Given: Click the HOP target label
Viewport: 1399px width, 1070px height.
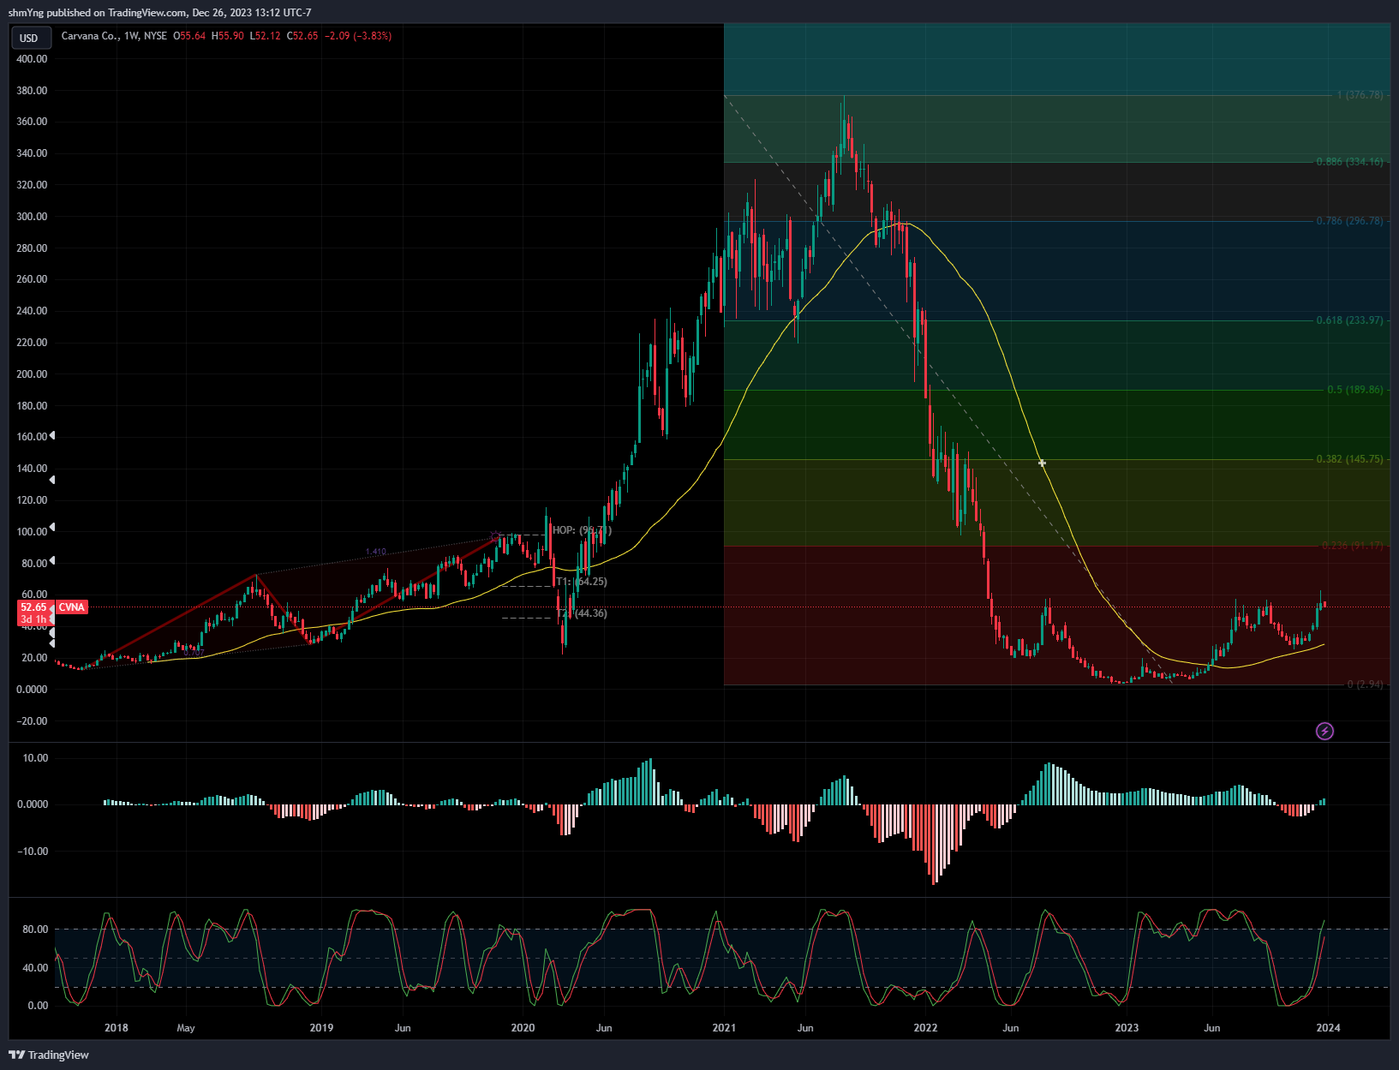Looking at the screenshot, I should click(x=582, y=530).
